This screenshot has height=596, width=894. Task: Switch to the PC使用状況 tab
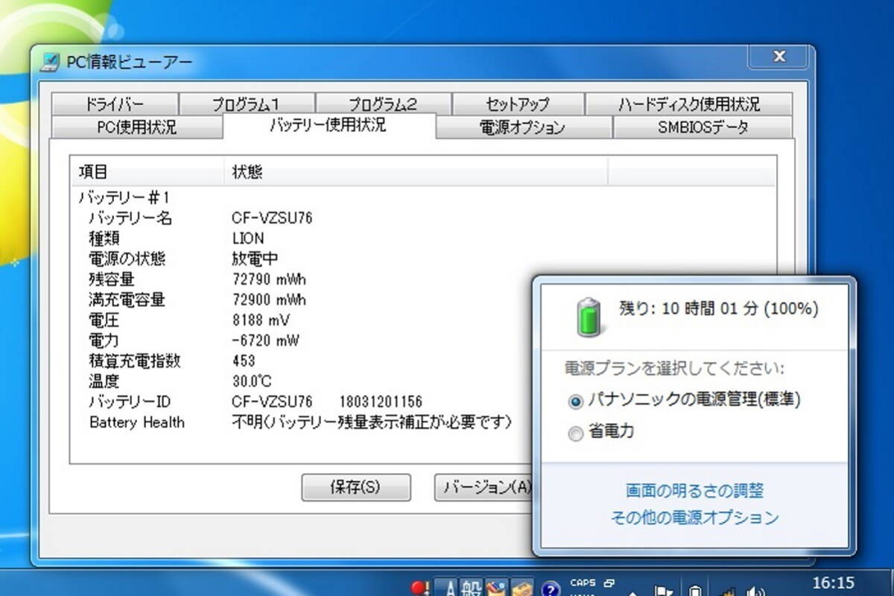coord(136,127)
